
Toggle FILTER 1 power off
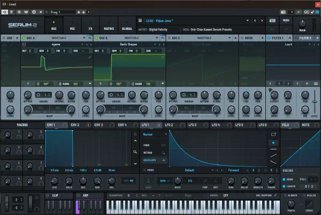269,38
